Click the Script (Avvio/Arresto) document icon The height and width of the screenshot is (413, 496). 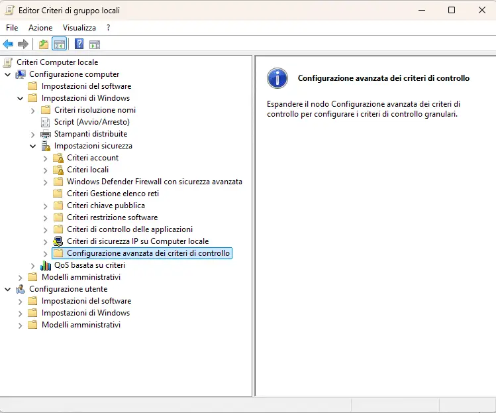click(x=46, y=122)
